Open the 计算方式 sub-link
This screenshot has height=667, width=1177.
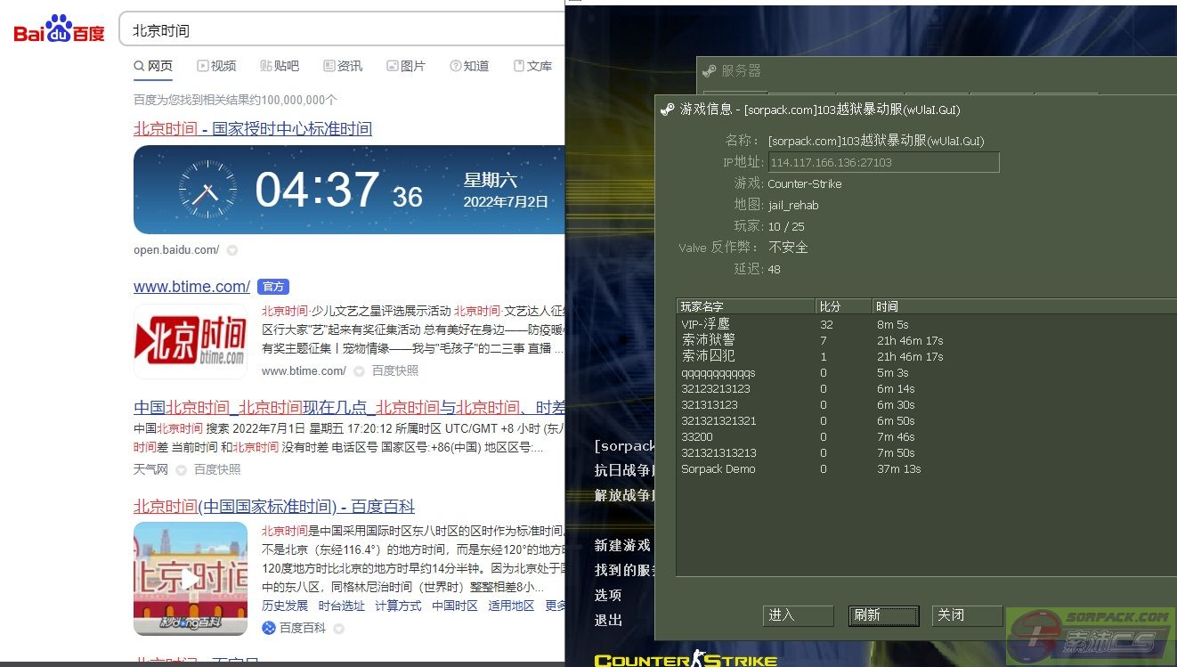[x=398, y=606]
